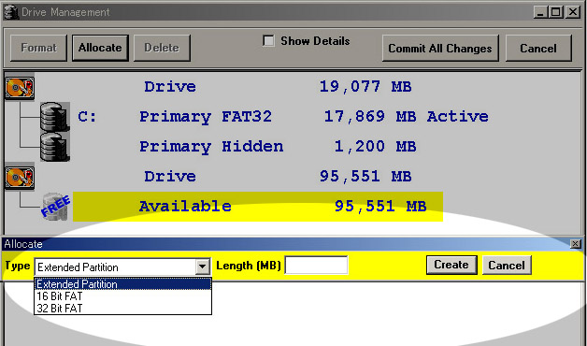Click the Length (MB) input field
587x346 pixels.
(x=316, y=266)
